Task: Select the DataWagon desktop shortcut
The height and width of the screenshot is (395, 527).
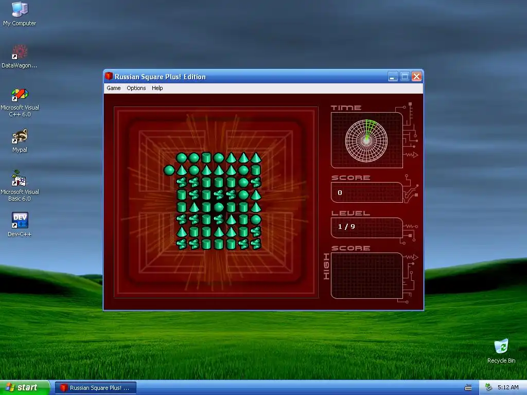Action: point(20,57)
